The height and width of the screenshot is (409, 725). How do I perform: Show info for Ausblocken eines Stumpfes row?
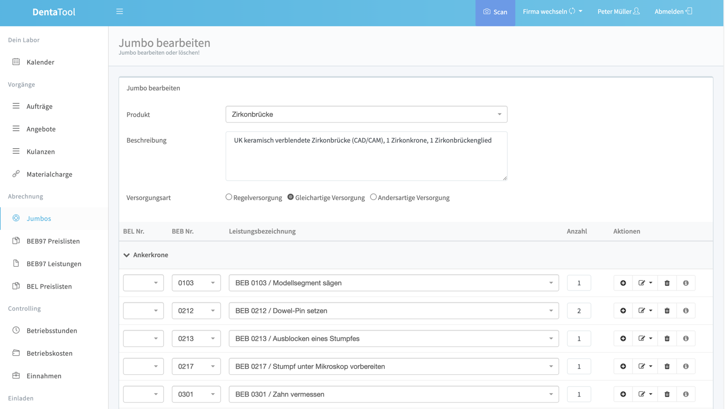[686, 339]
